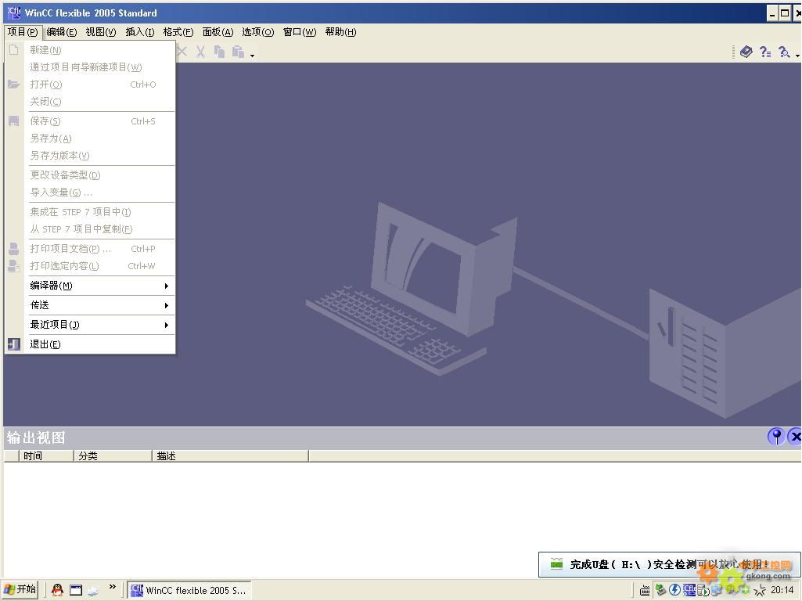Open the 开始 Start button

[x=20, y=590]
